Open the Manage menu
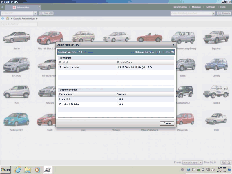Image resolution: width=232 pixels, height=174 pixels. [196, 7]
